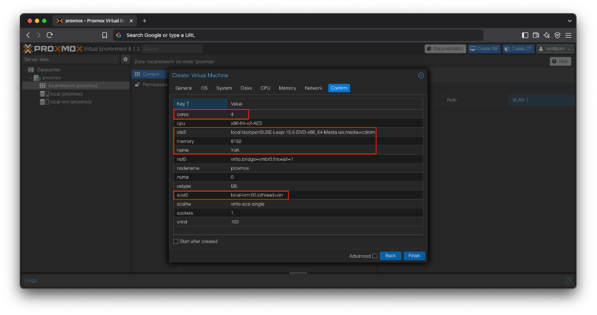Viewport: 597px width, 315px height.
Task: Select the numa row
Action: (298, 177)
